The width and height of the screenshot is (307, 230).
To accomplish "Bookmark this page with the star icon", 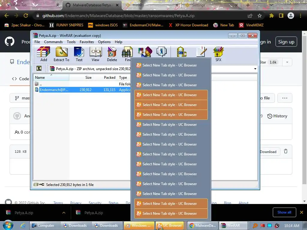I will (260, 16).
